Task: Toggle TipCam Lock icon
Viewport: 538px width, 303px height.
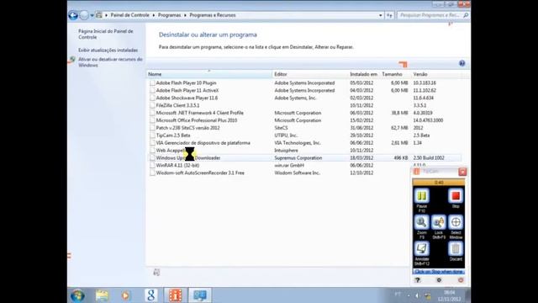Action: point(439,222)
